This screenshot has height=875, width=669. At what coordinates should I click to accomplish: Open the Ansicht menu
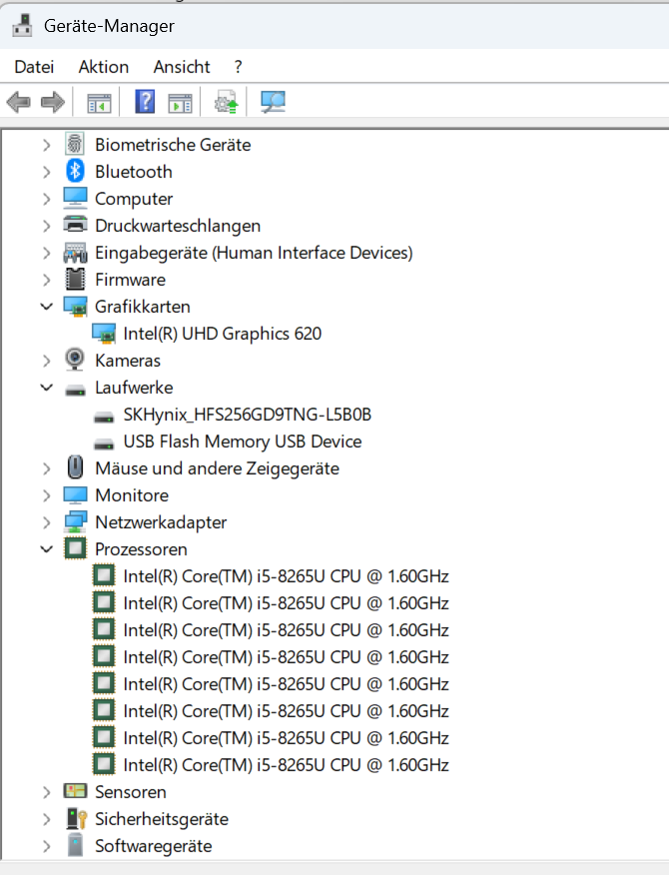(x=182, y=67)
